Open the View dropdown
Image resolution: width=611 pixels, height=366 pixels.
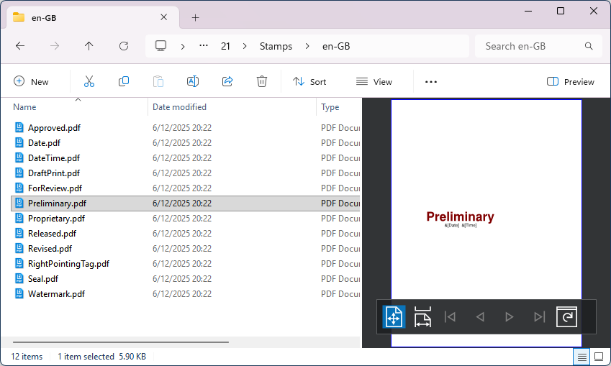(x=374, y=82)
